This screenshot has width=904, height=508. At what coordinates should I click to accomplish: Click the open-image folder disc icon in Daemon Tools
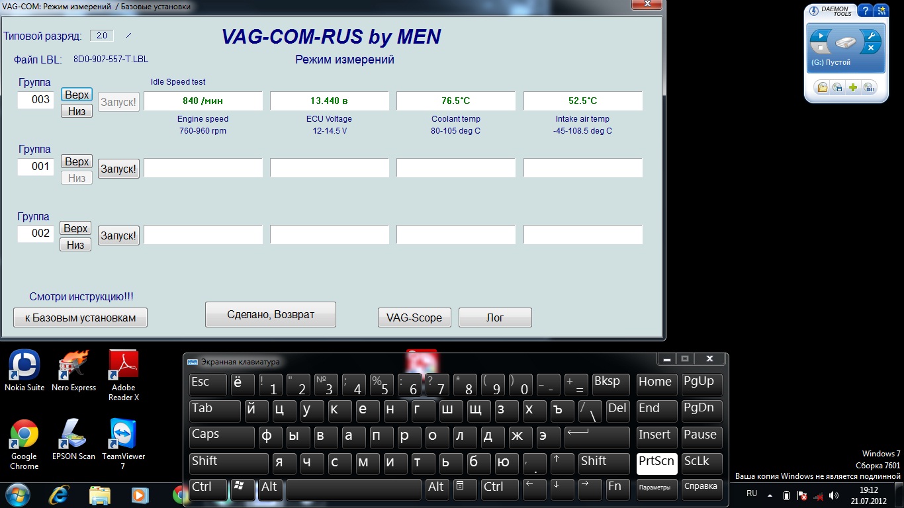click(821, 87)
